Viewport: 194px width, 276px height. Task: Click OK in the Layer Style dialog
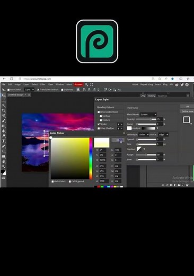(187, 107)
